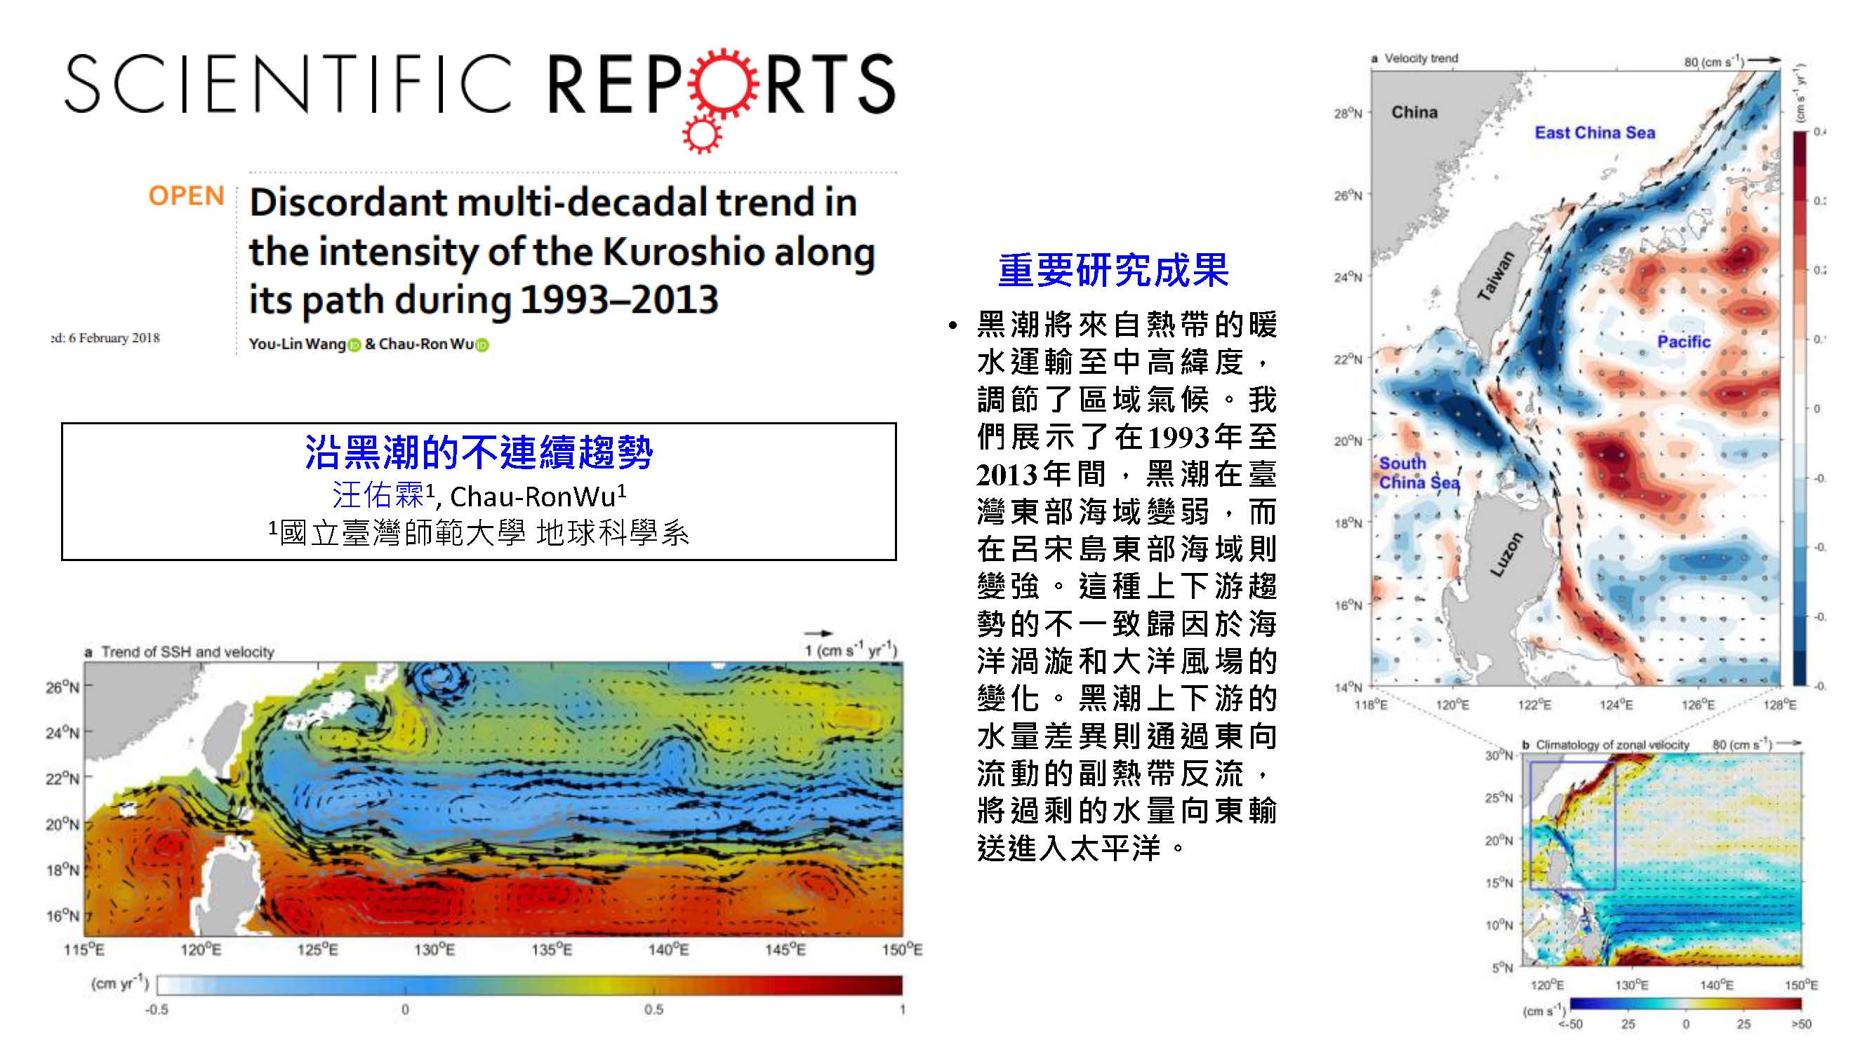The height and width of the screenshot is (1052, 1872).
Task: Click the 80 cm/s scale arrow above Velocity trend map
Action: [1765, 61]
